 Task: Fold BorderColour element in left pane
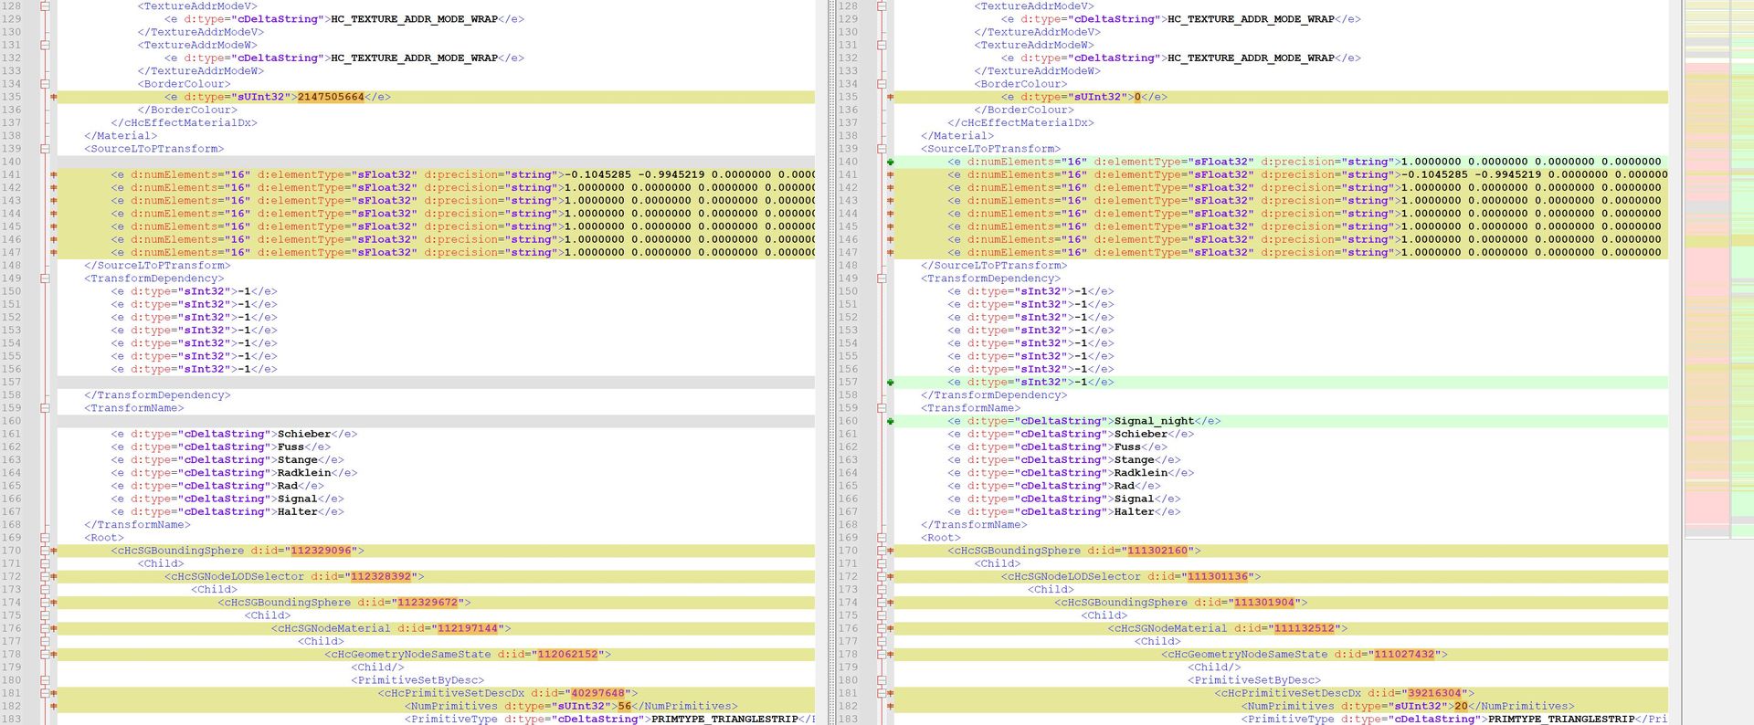pyautogui.click(x=44, y=84)
